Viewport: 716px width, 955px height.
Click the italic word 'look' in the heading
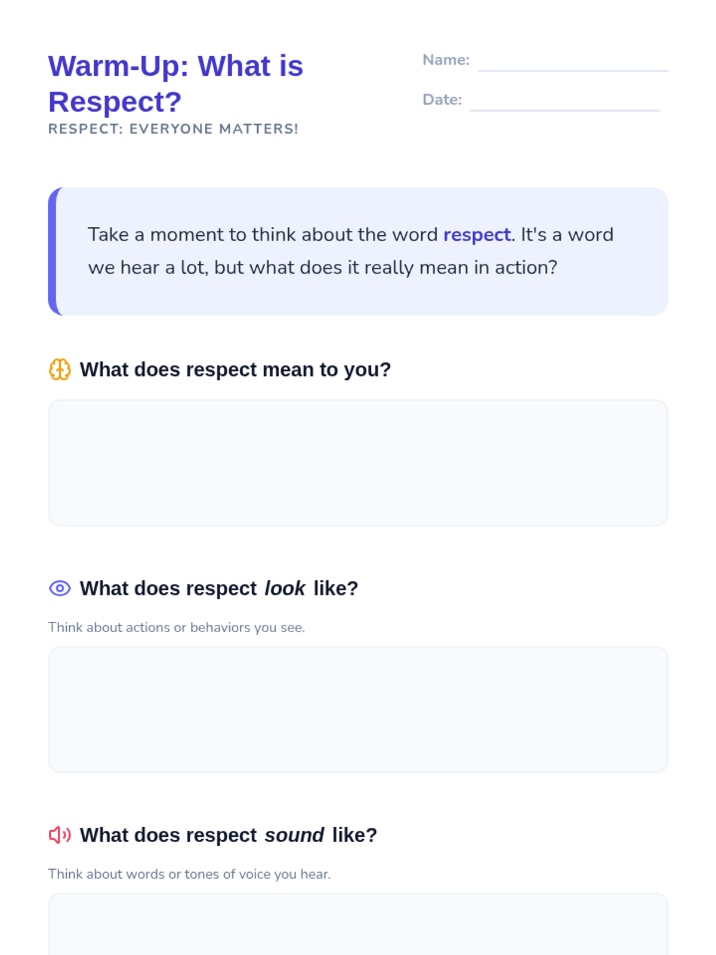285,589
